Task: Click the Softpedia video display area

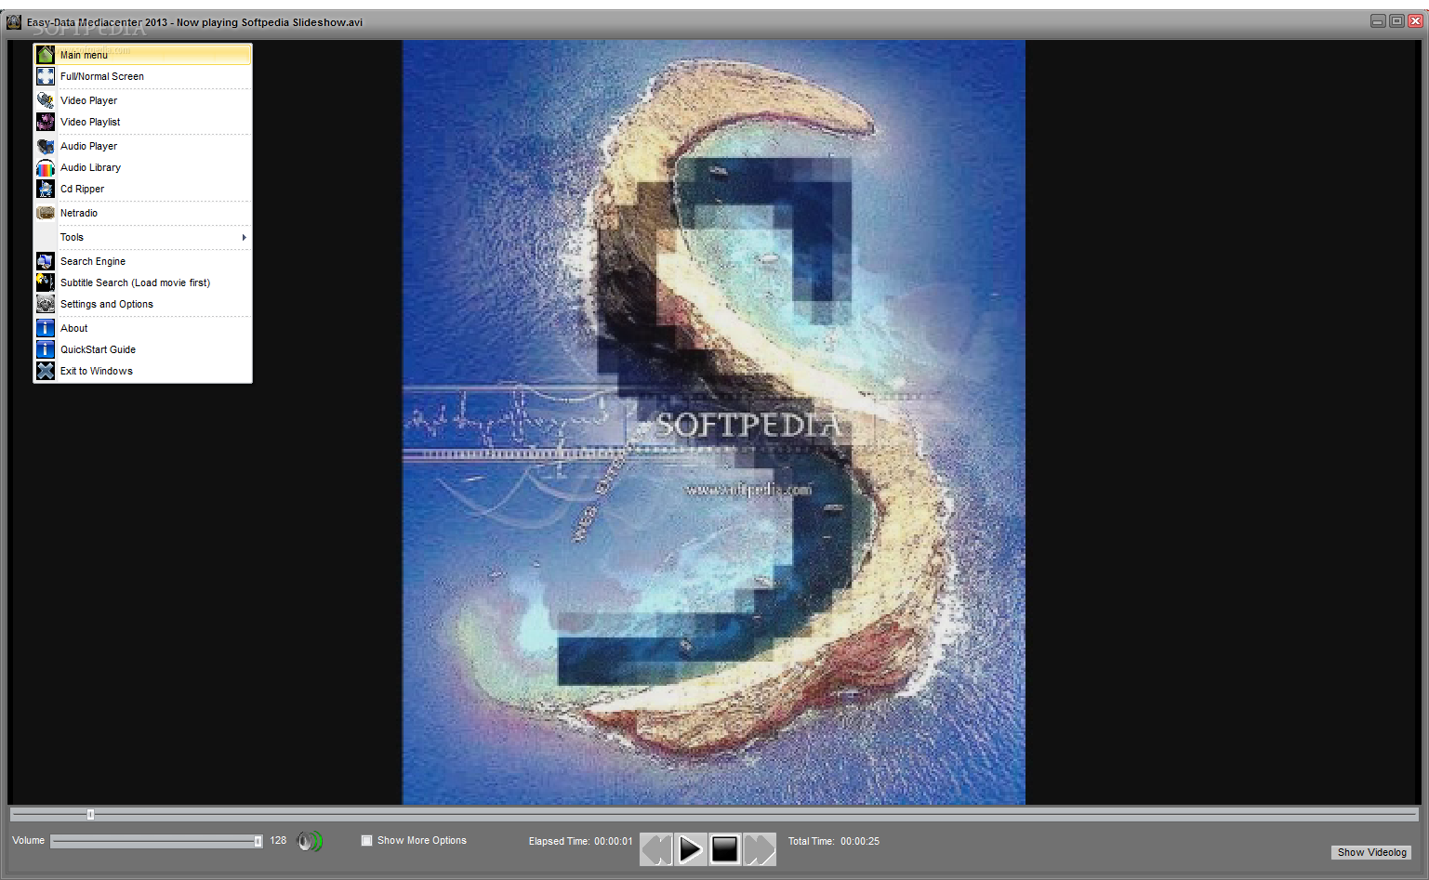Action: (x=713, y=422)
